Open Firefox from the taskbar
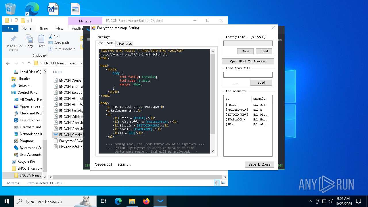 [146, 201]
